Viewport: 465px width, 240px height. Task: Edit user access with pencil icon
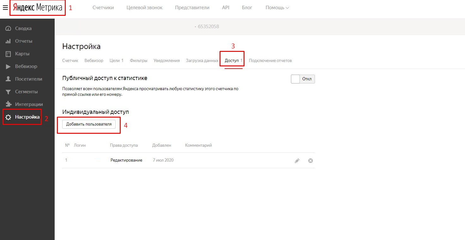[x=297, y=161]
